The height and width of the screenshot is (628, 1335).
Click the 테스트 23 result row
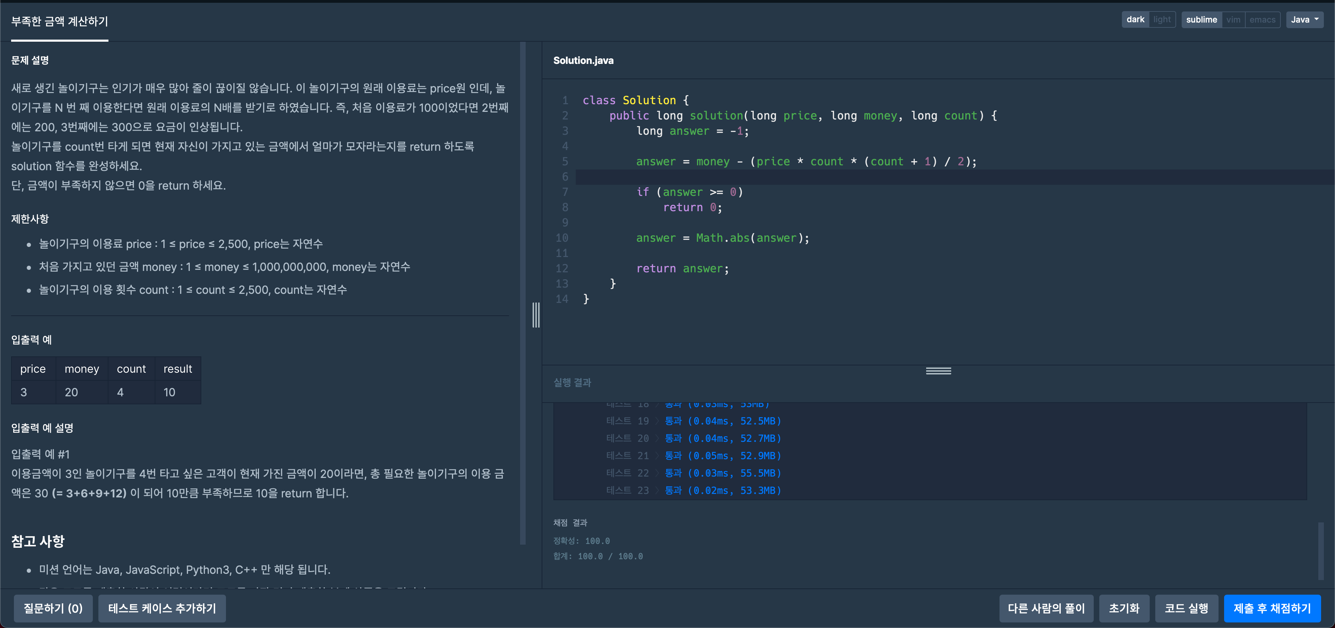(694, 490)
